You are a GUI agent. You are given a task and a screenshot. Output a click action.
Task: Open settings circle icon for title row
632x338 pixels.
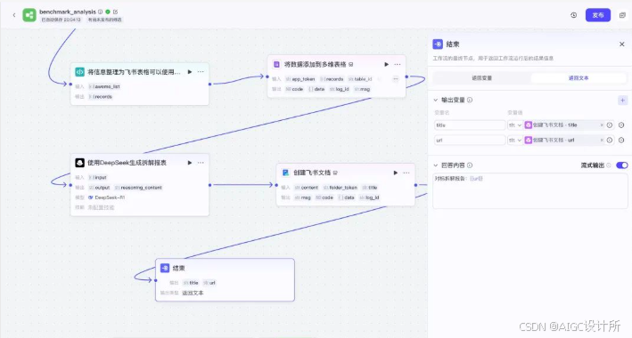[610, 125]
